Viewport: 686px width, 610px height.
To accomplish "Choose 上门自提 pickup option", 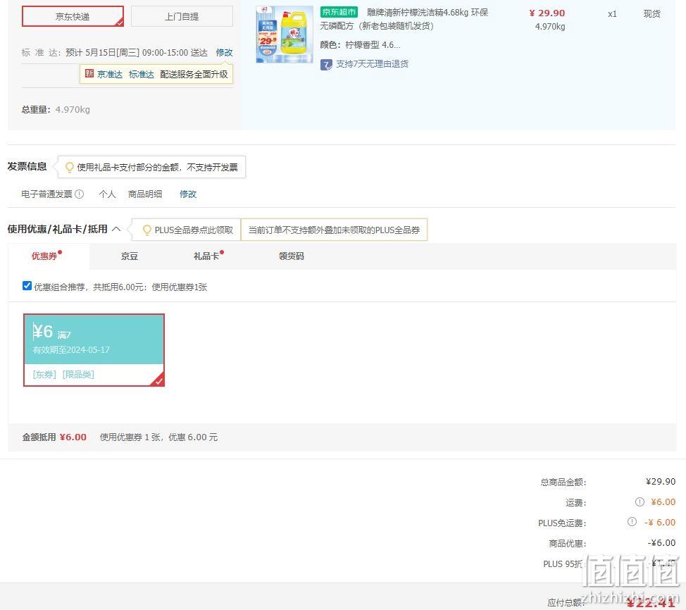I will (182, 16).
